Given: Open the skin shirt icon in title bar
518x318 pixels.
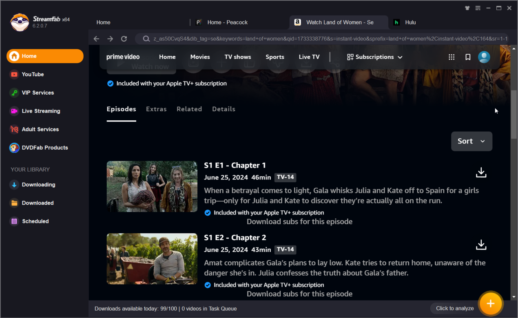Looking at the screenshot, I should [467, 8].
